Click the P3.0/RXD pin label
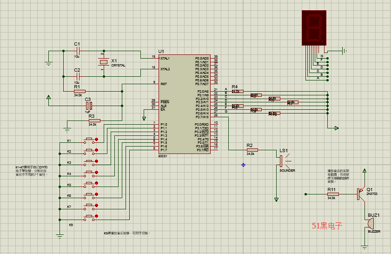The height and width of the screenshot is (254, 391). [201, 124]
